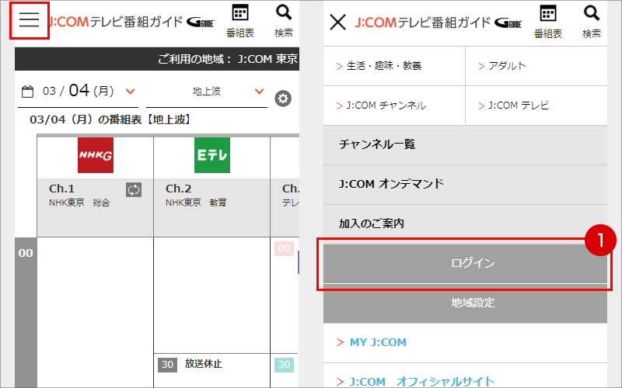Viewport: 622px width, 388px height.
Task: Click the refresh icon beside Ch.1
Action: [x=134, y=189]
